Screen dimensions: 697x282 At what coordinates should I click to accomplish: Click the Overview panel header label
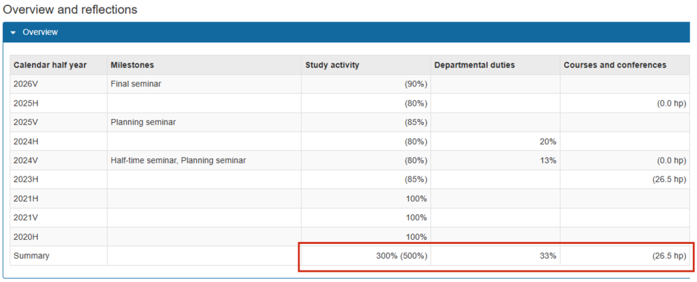[x=40, y=33]
